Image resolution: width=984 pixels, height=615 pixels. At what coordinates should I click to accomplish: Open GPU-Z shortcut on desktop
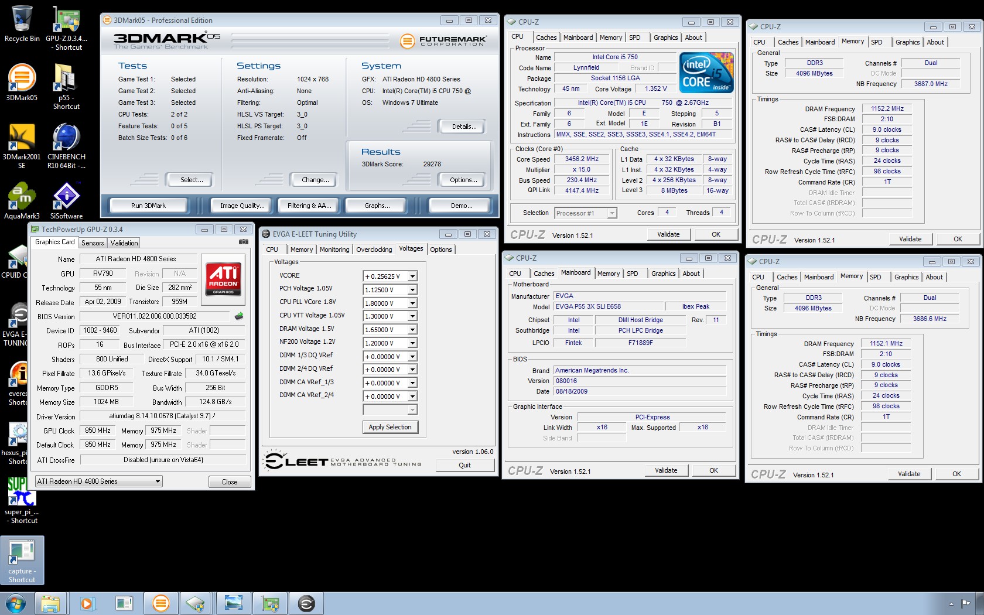[x=66, y=28]
